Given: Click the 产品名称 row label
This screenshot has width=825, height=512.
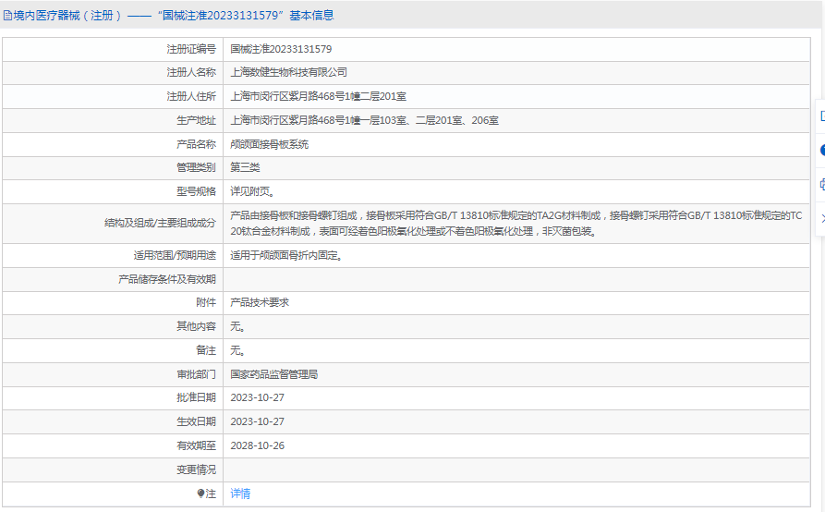Looking at the screenshot, I should (196, 144).
